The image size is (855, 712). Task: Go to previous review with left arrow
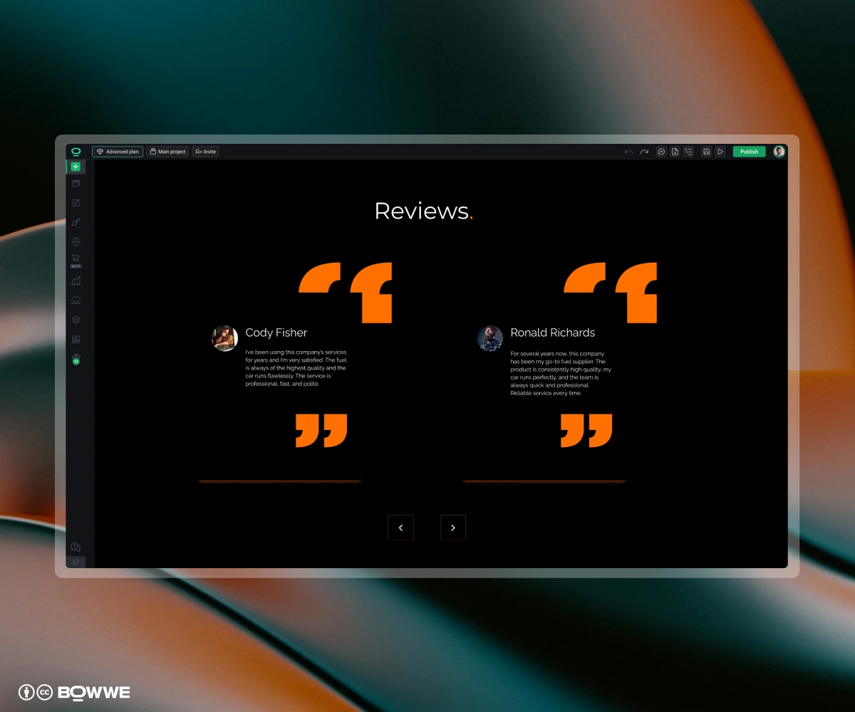point(400,528)
